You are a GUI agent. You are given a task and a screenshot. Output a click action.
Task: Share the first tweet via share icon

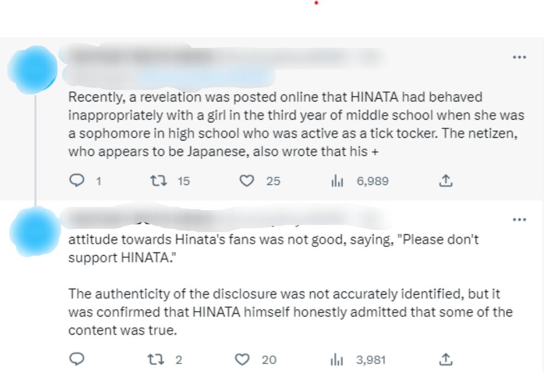446,181
